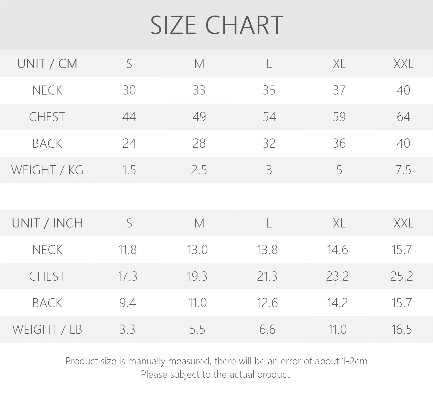Click the weight value 5.5 lb for M
Image resolution: width=433 pixels, height=393 pixels.
[197, 330]
